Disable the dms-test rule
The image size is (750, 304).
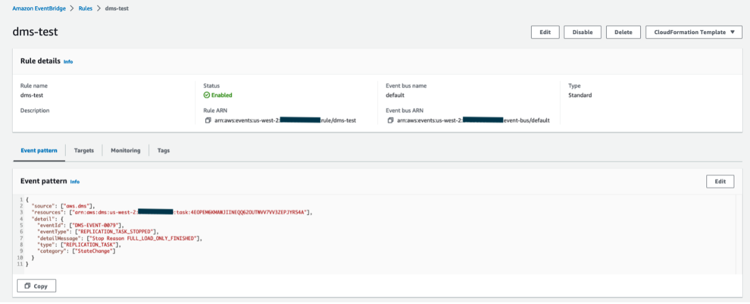click(582, 32)
